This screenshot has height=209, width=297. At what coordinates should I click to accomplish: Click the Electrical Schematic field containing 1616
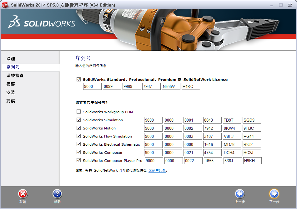tap(212, 144)
